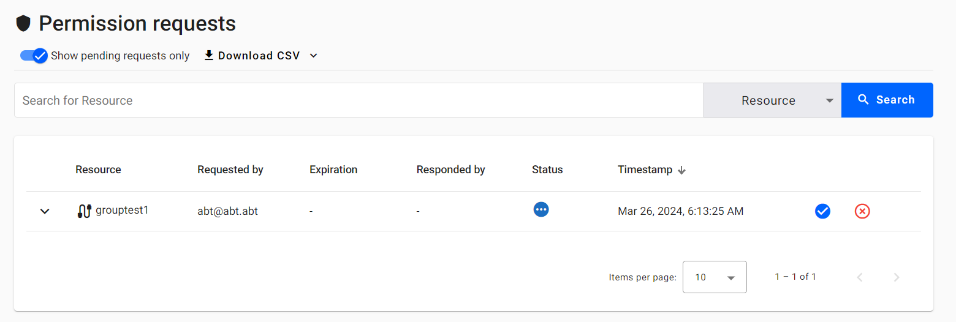Approve the grouptest1 request with checkmark icon

822,211
